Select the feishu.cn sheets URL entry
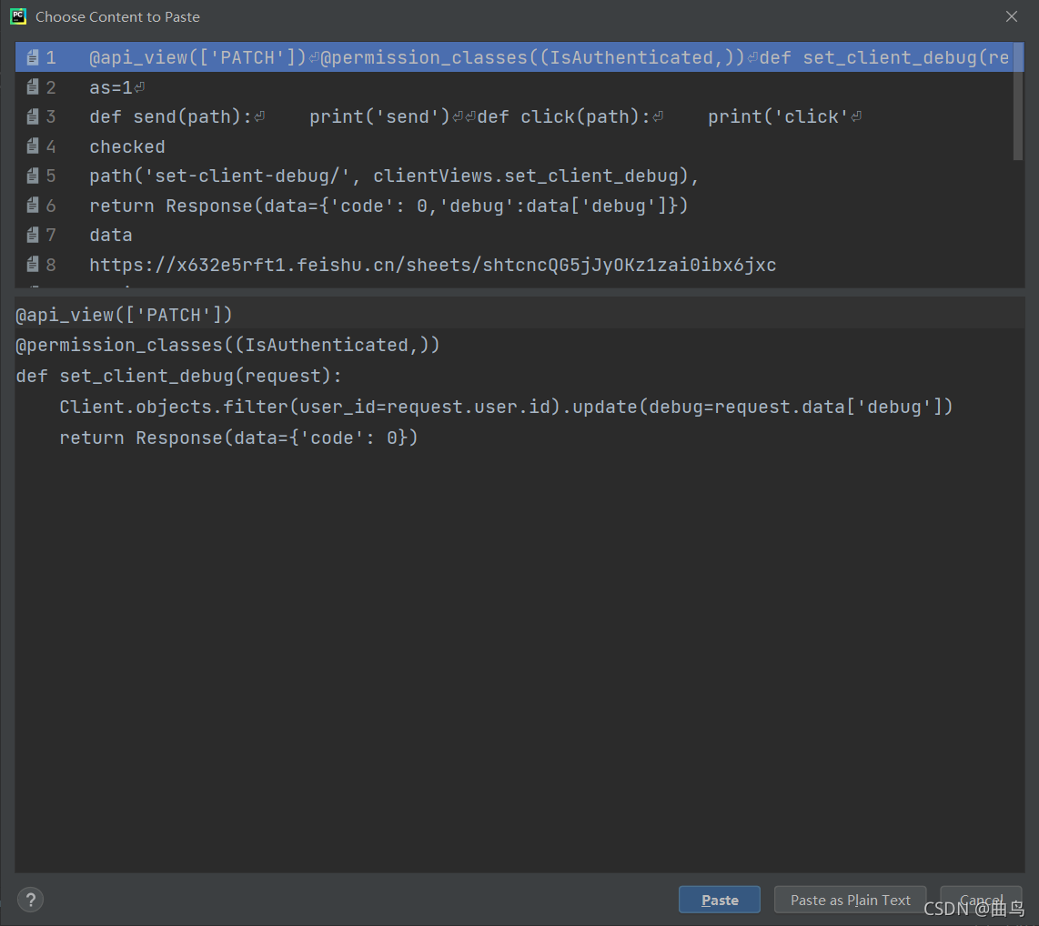Viewport: 1039px width, 926px height. click(x=514, y=265)
